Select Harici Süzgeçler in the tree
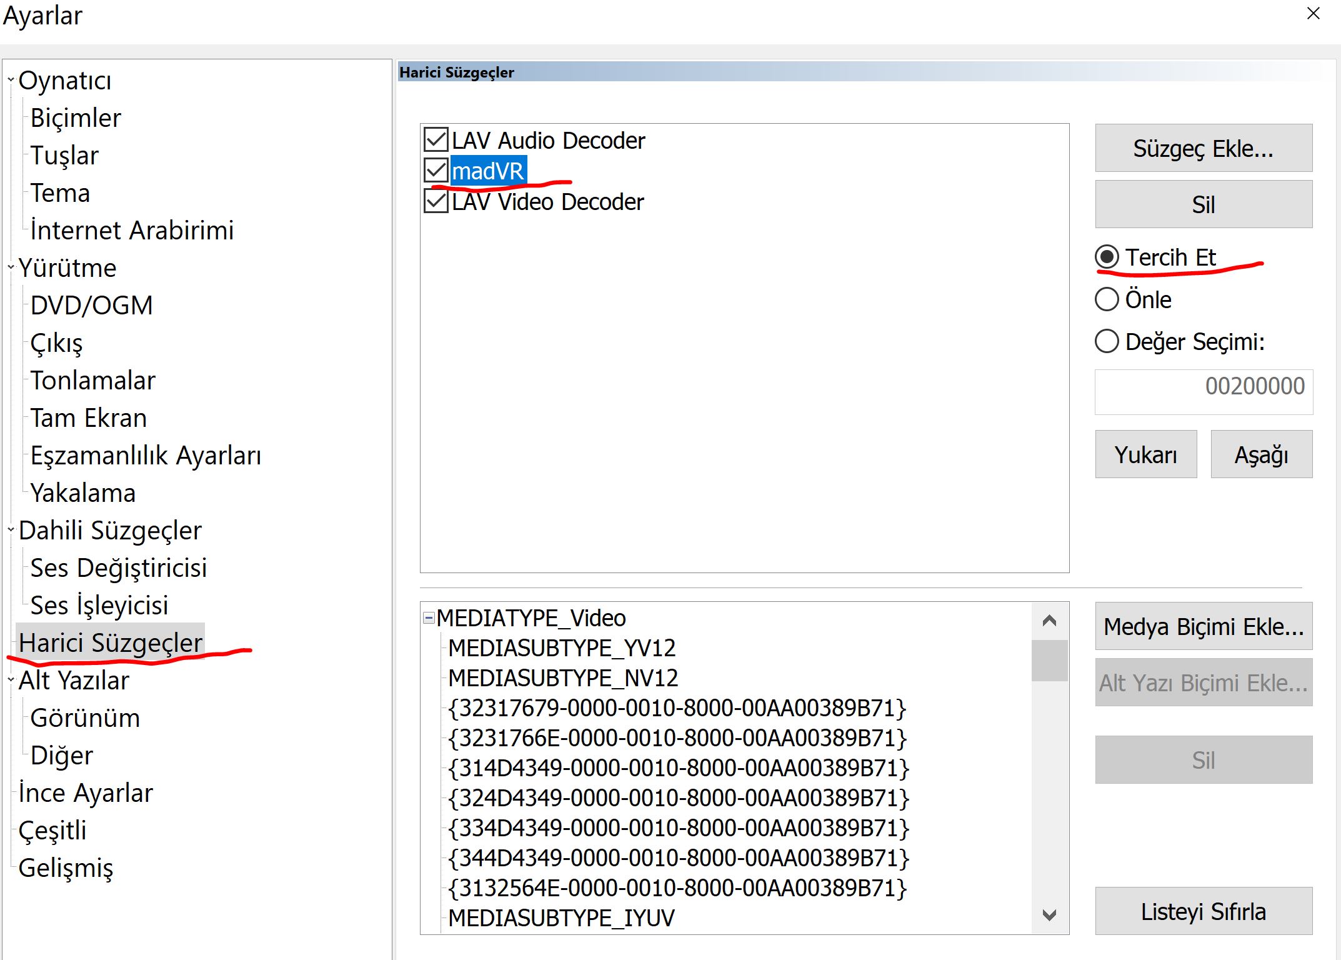Screen dimensions: 1341x960 tap(111, 642)
